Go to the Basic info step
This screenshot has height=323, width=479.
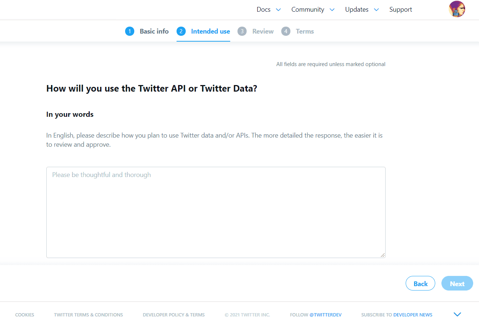pos(154,31)
